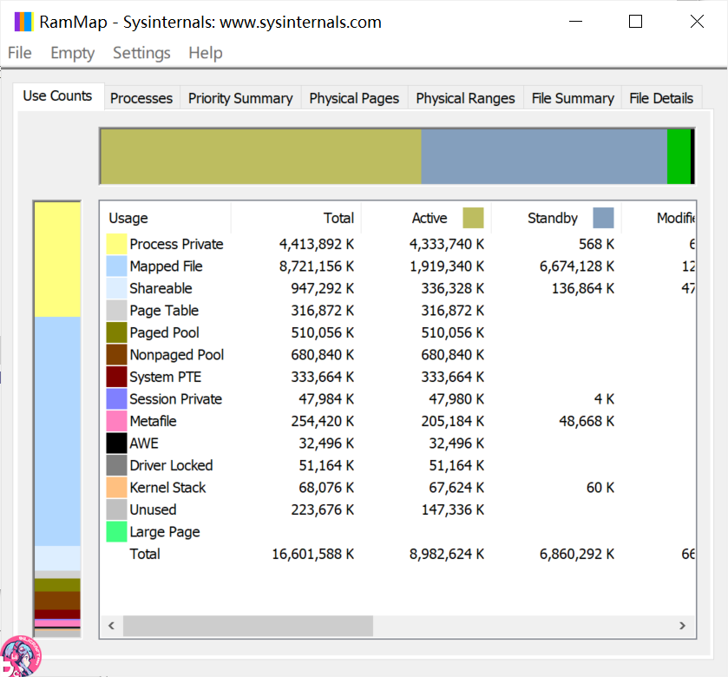Switch to the Processes tab

141,98
